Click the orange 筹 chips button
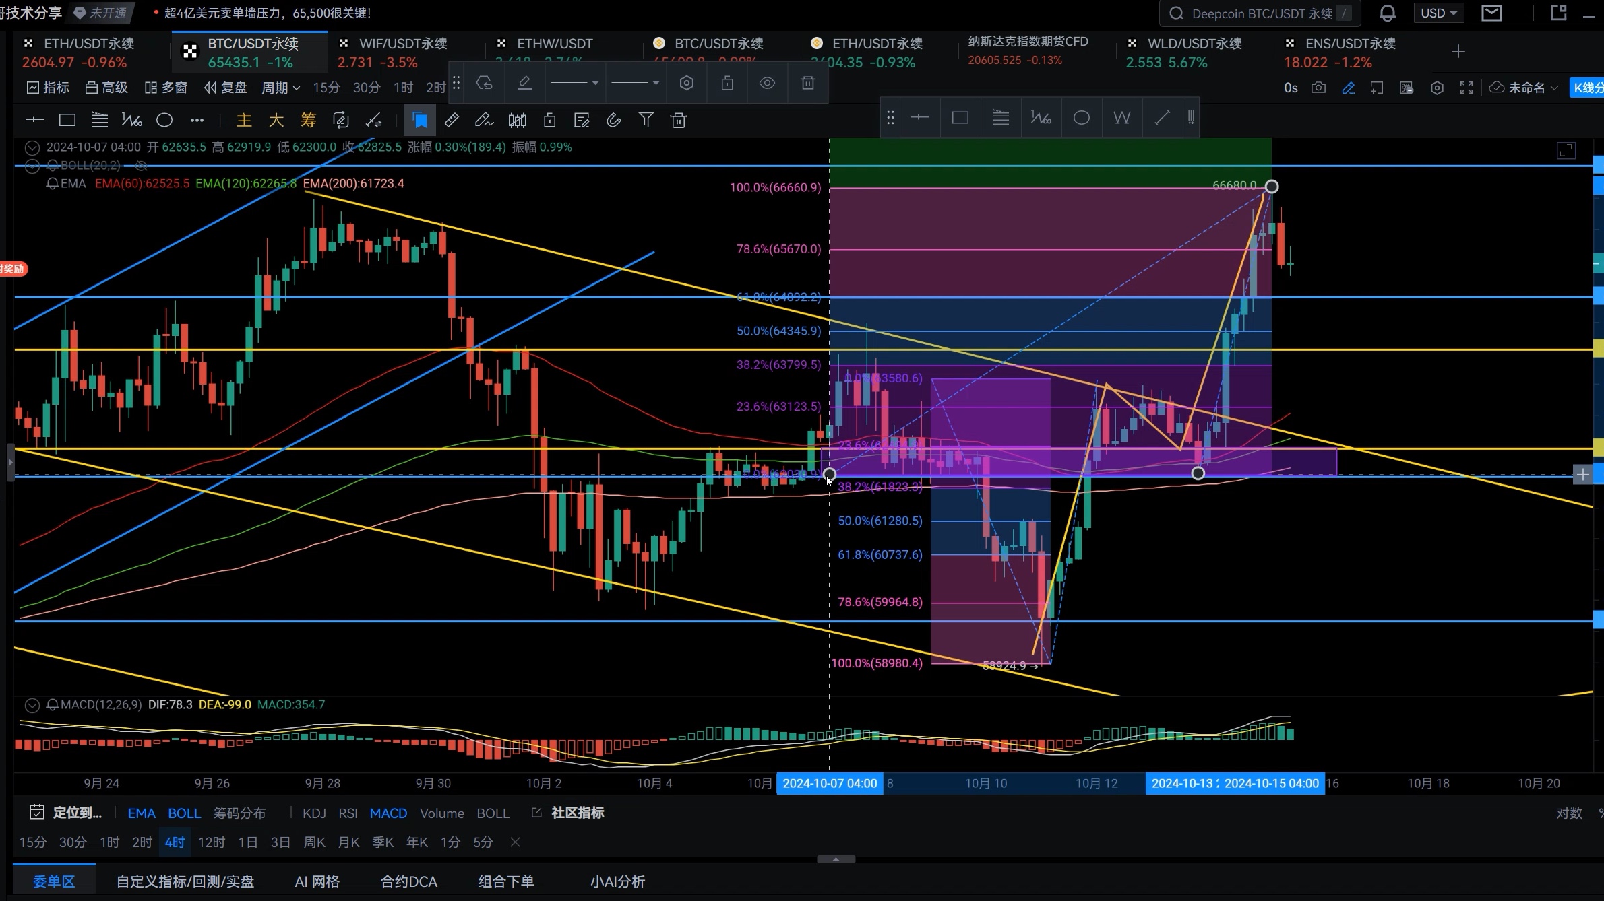Viewport: 1604px width, 901px height. pos(309,121)
